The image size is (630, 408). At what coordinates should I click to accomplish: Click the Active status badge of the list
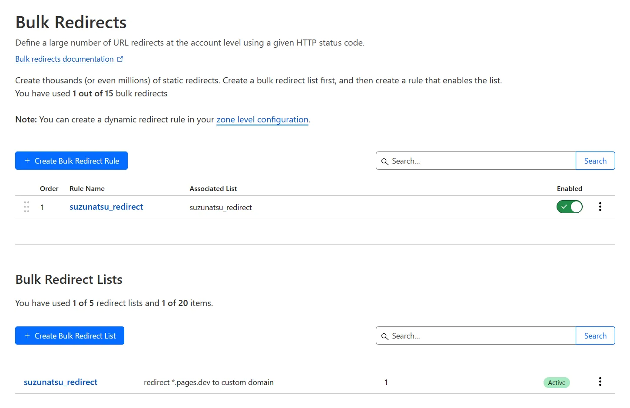click(x=557, y=382)
